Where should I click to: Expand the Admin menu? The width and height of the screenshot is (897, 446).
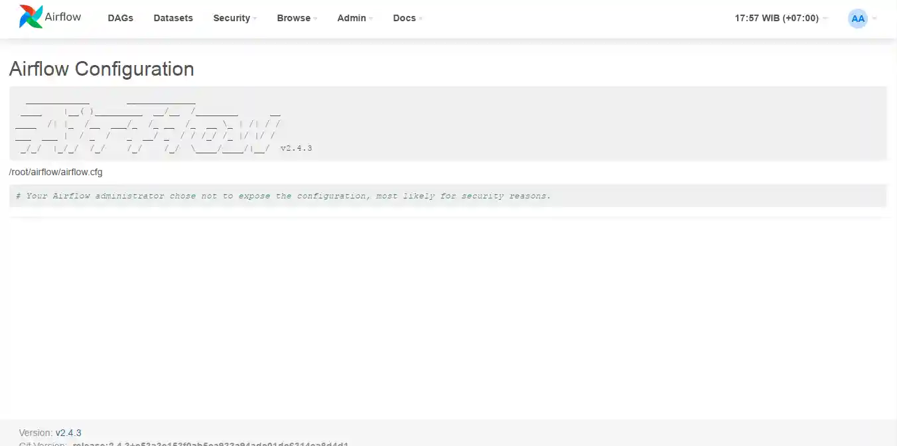coord(355,18)
